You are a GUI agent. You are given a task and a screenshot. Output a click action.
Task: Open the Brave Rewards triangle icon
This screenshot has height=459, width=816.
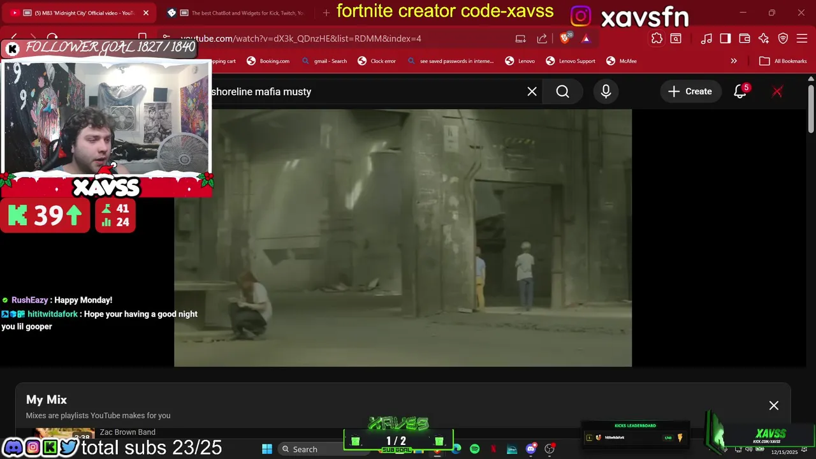pyautogui.click(x=586, y=38)
